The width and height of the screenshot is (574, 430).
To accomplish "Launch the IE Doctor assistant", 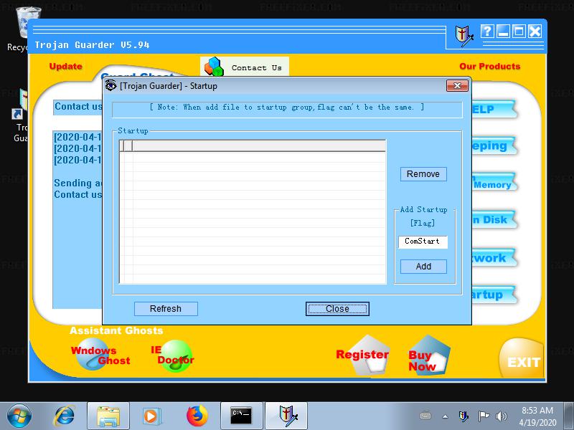I will tap(173, 355).
